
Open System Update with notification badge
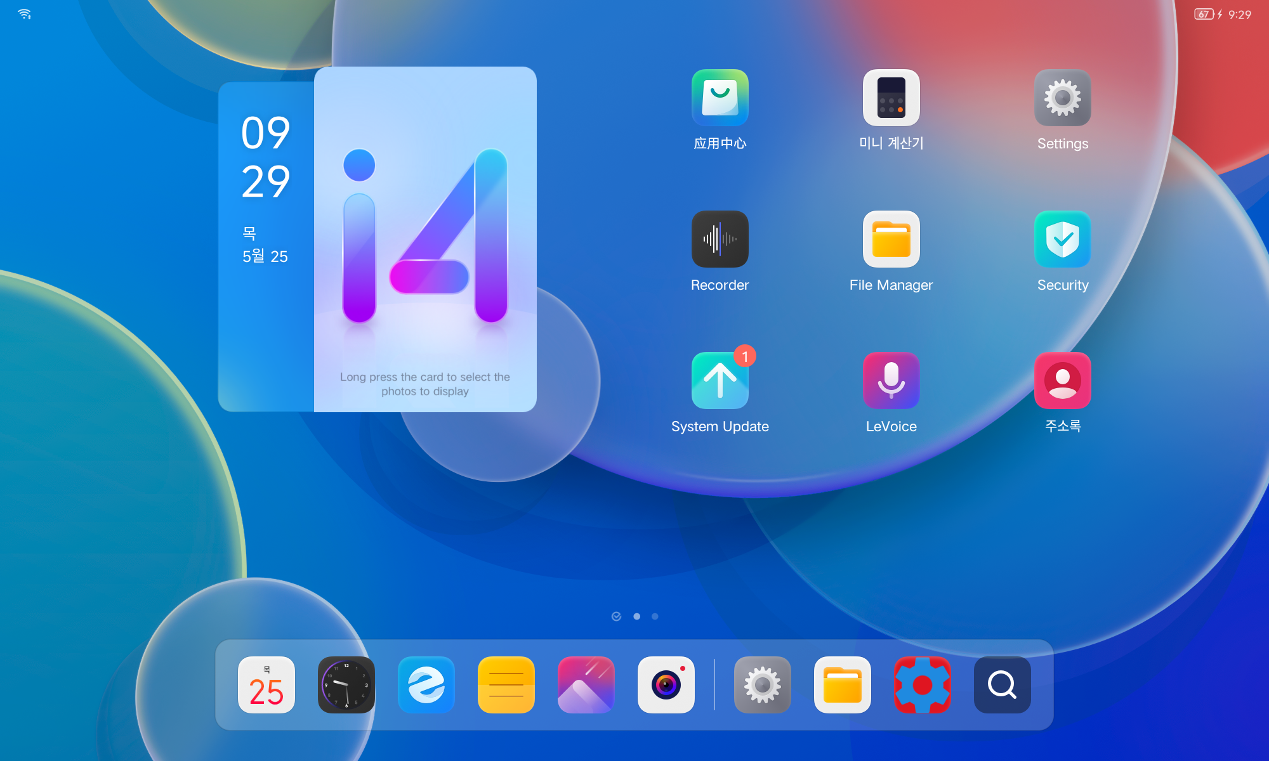click(x=720, y=380)
